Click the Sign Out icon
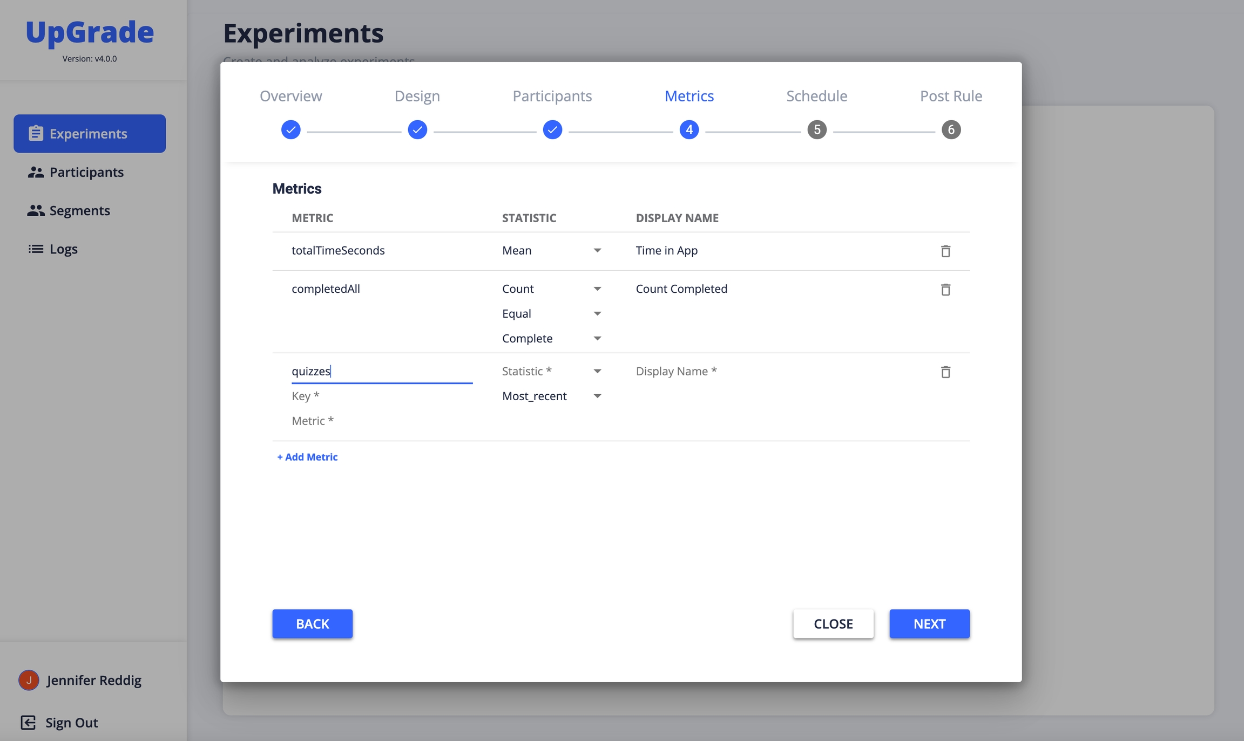 [28, 722]
